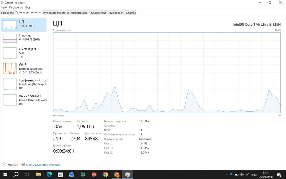The width and height of the screenshot is (286, 179).
Task: Click the Базовая скорость 1,20 ГГц value
Action: [144, 121]
